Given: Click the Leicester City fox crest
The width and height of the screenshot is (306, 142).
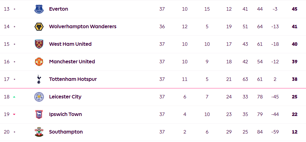Looking at the screenshot, I should (39, 97).
